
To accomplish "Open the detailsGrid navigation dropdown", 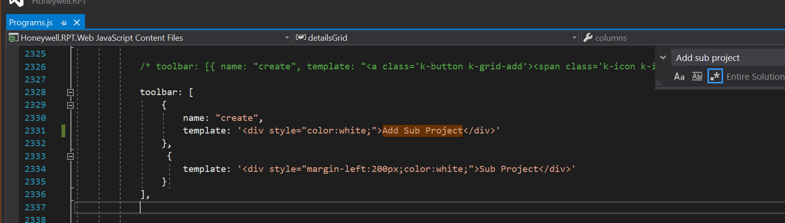I will pyautogui.click(x=574, y=38).
